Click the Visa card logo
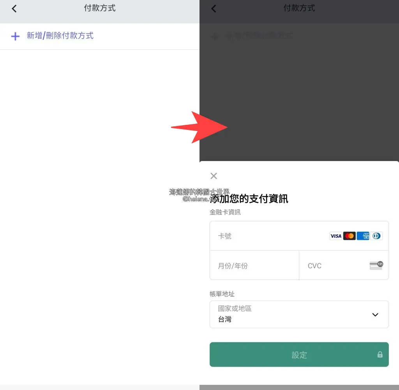This screenshot has width=399, height=390. (335, 236)
